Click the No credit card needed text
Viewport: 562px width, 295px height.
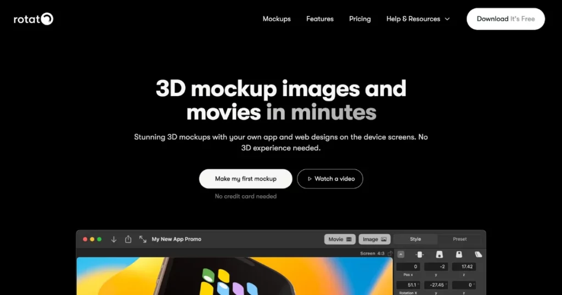click(x=245, y=196)
